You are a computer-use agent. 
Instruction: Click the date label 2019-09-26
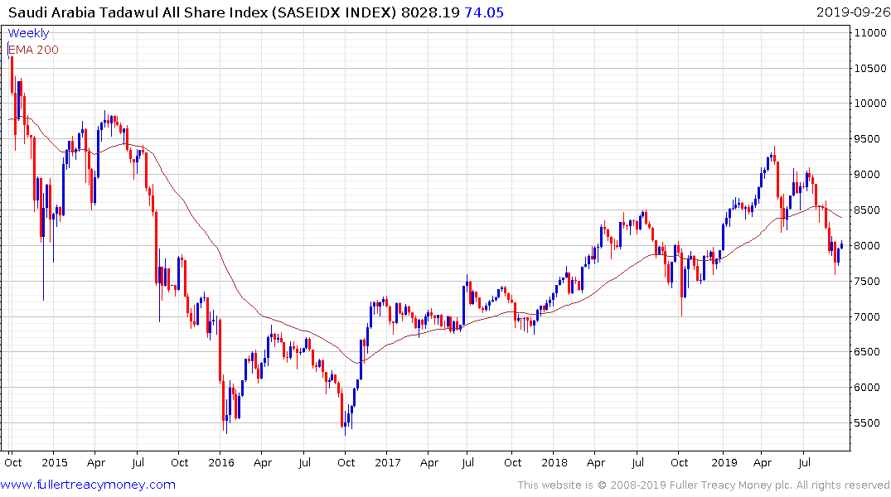[x=853, y=12]
